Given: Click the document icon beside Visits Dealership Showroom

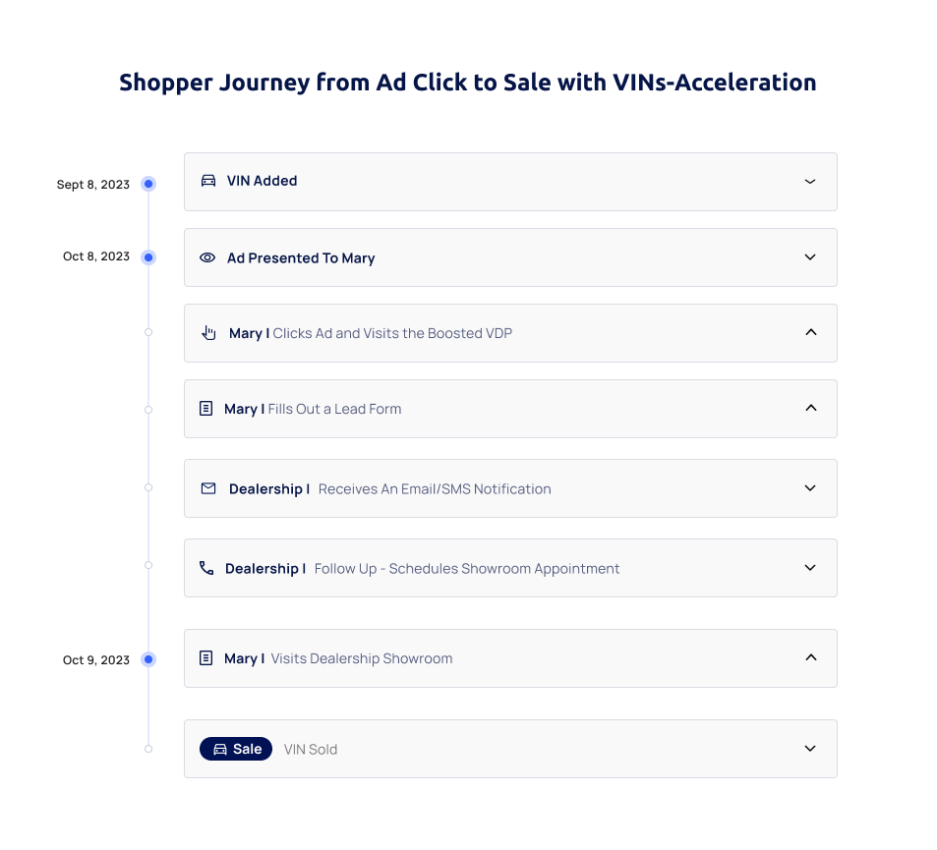Looking at the screenshot, I should tap(205, 658).
